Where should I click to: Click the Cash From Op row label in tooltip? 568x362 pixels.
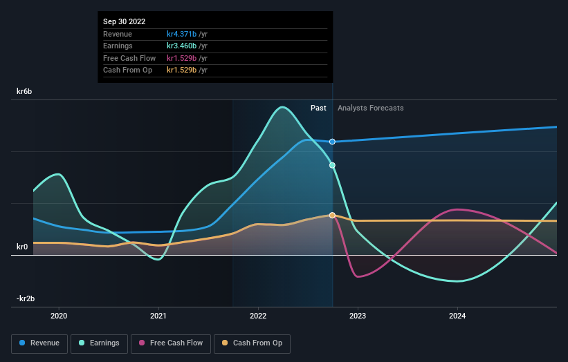[127, 70]
